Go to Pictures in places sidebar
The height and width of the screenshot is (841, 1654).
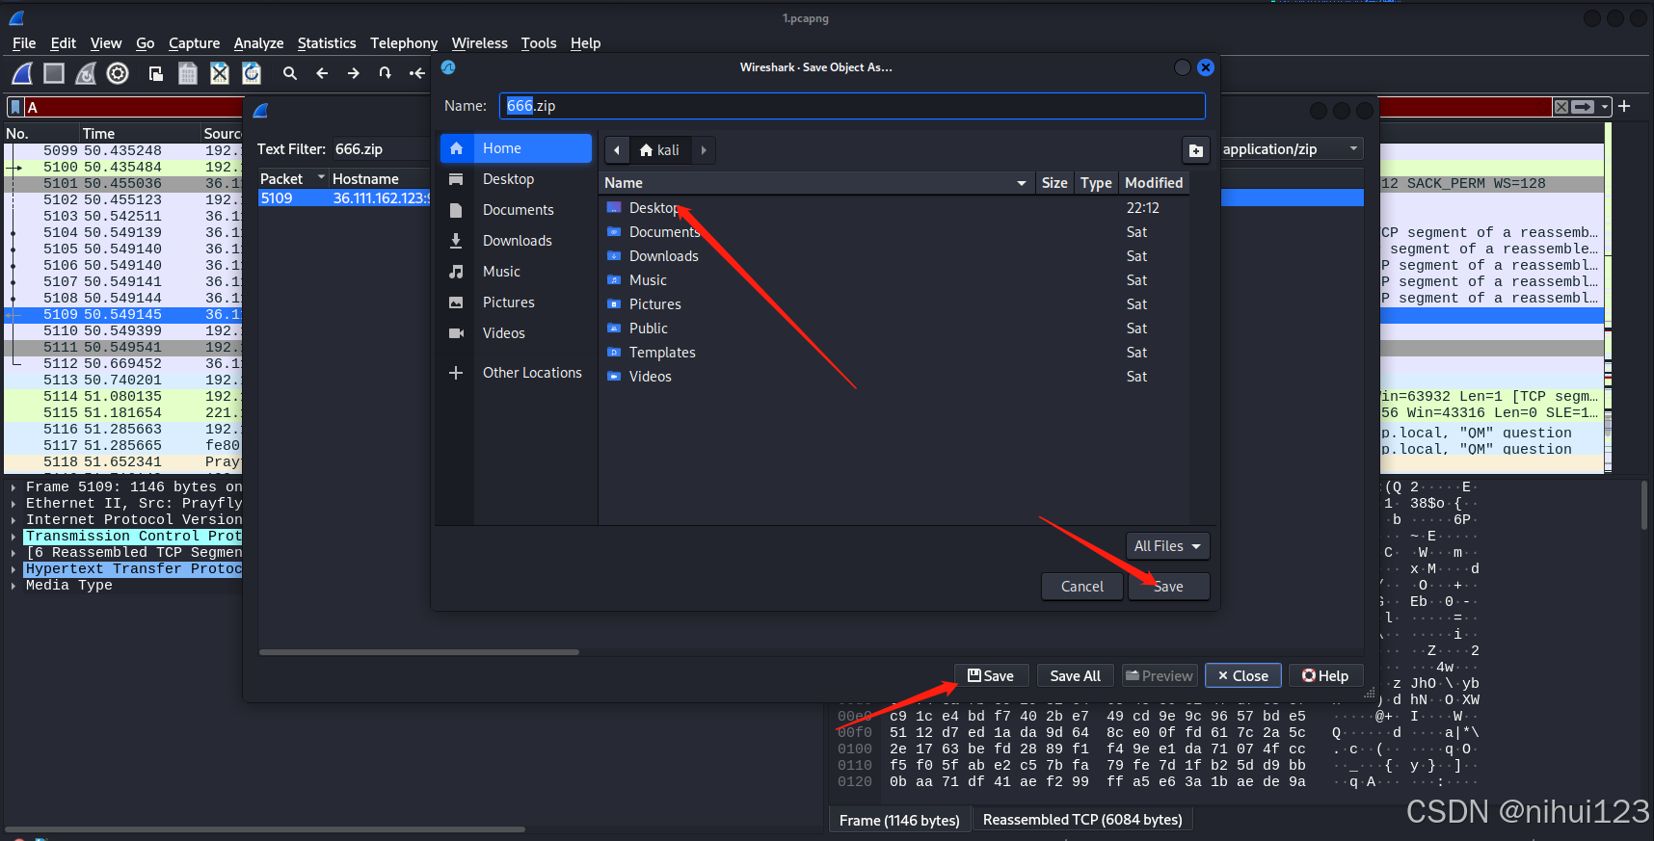[516, 302]
